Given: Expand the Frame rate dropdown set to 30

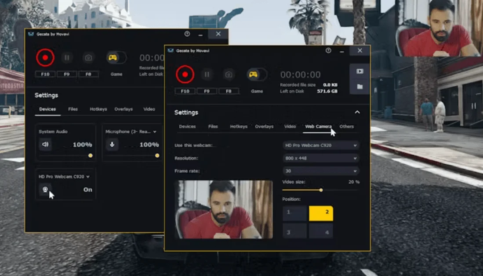Looking at the screenshot, I should tap(320, 171).
